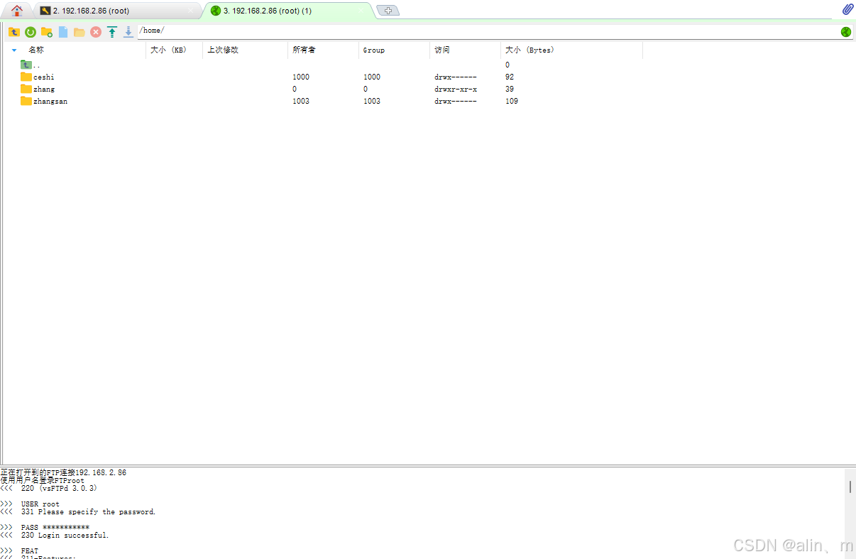The width and height of the screenshot is (856, 559).
Task: Click owner value 1000 in ceshi row
Action: (301, 77)
